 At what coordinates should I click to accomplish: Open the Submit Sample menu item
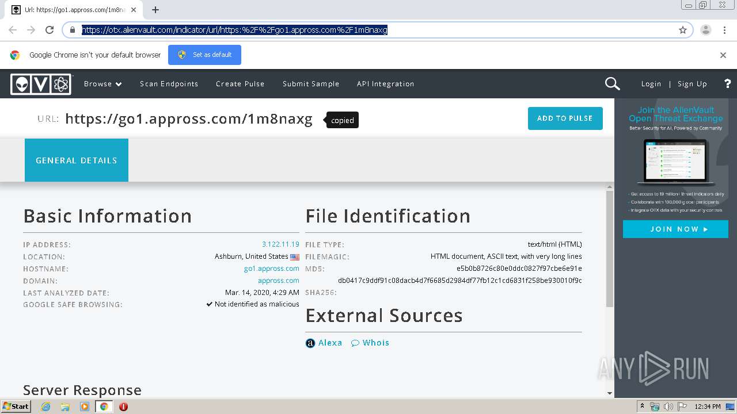click(x=311, y=84)
